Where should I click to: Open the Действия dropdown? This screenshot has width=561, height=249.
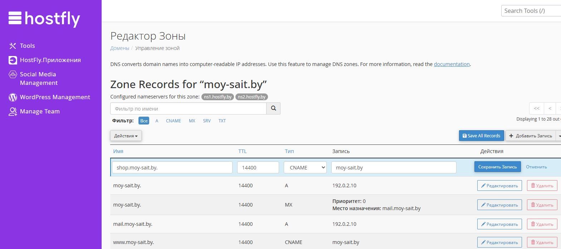point(126,136)
